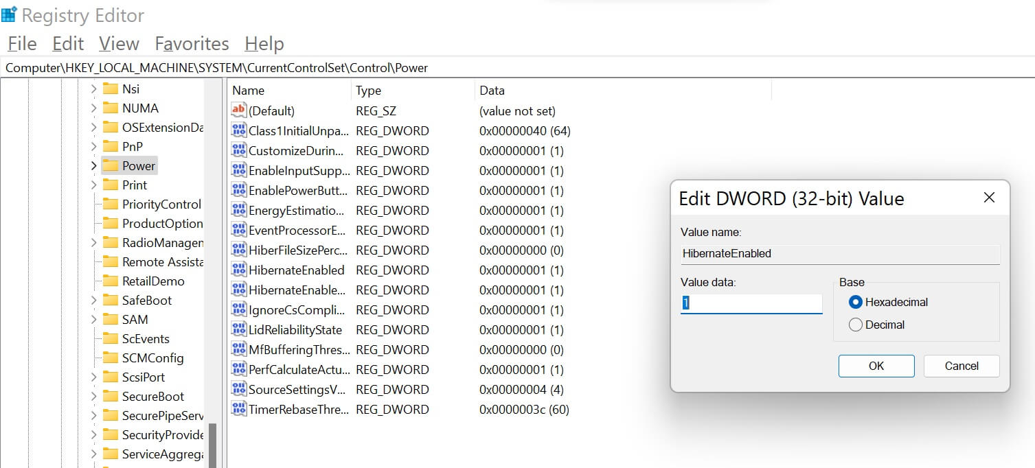1035x468 pixels.
Task: Expand the NUMA tree node
Action: [x=94, y=108]
